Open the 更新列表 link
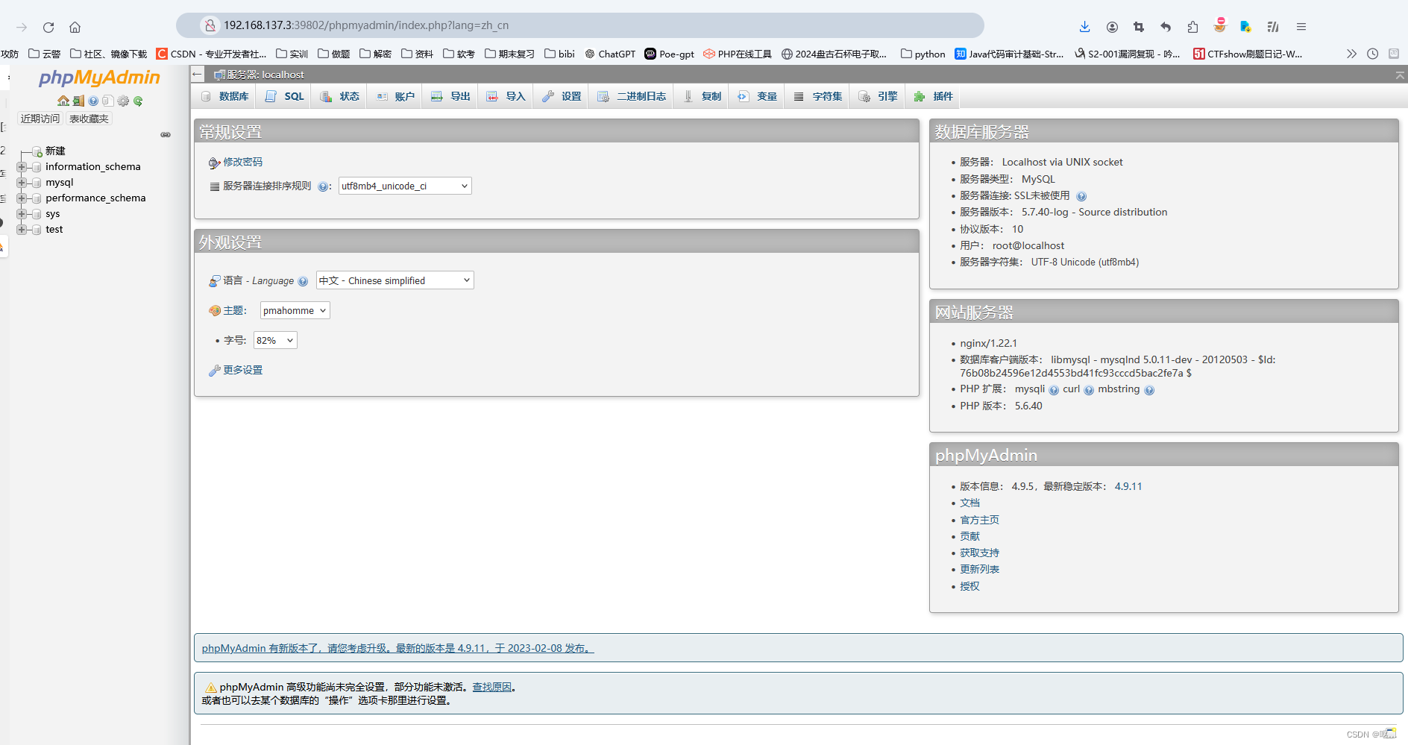This screenshot has height=745, width=1408. coord(979,570)
